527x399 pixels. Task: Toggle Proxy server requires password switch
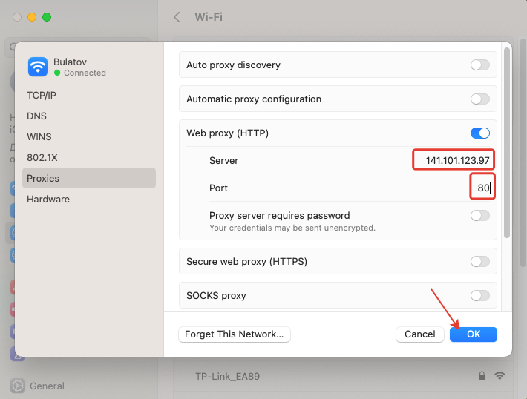[479, 216]
